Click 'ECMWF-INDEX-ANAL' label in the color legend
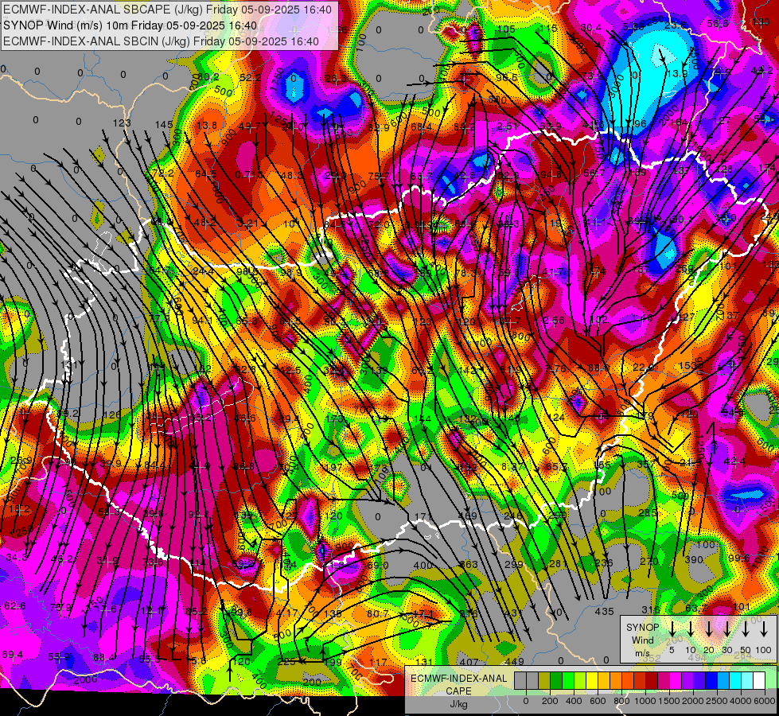 click(458, 679)
